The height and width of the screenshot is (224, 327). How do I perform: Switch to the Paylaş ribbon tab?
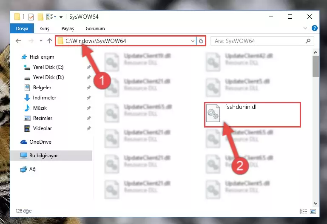pos(68,28)
